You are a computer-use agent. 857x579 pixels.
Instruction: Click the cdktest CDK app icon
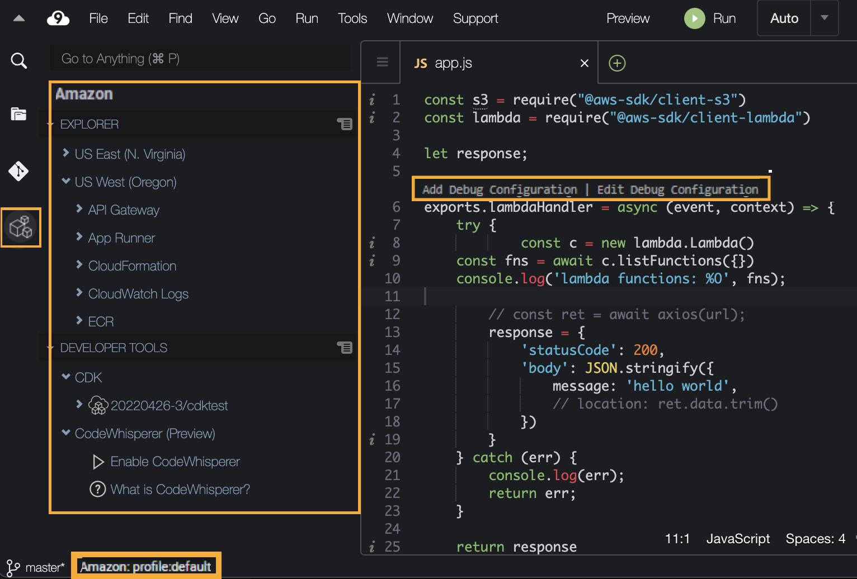tap(98, 405)
